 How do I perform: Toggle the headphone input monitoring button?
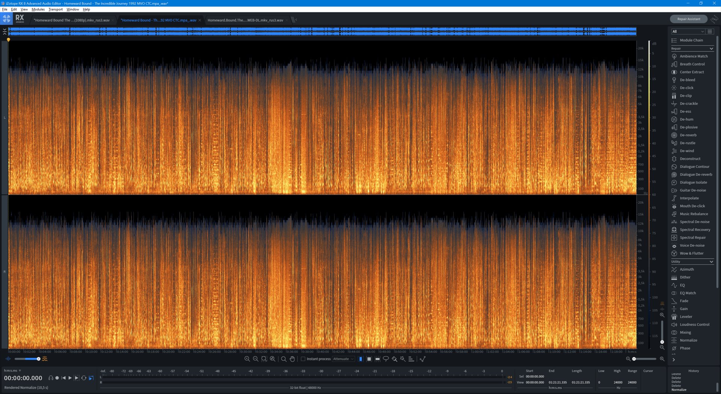[51, 378]
